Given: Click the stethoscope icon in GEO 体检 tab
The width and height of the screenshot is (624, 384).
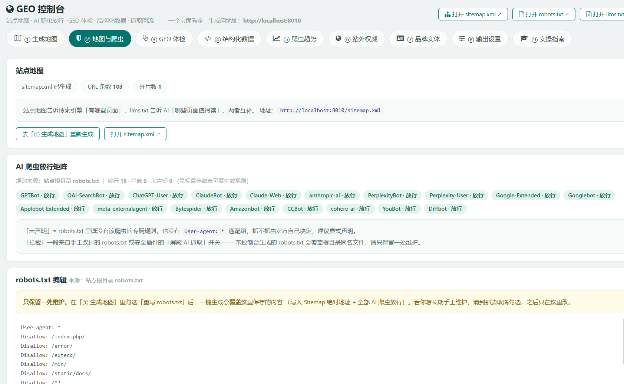Looking at the screenshot, I should point(145,38).
